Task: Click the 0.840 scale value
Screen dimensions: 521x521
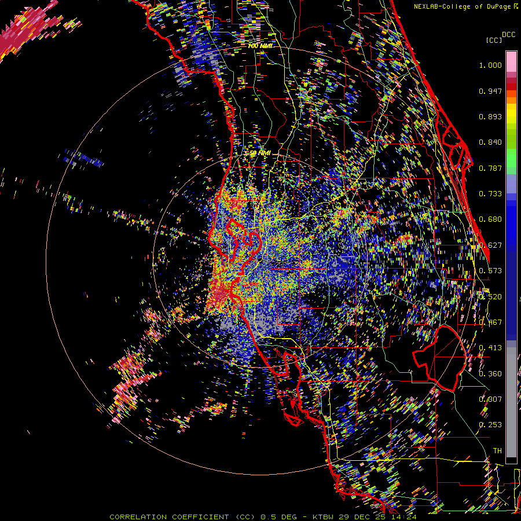Action: 490,142
